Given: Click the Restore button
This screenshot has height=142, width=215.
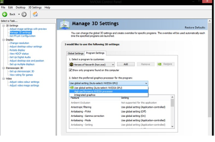Looking at the screenshot, I should click(x=166, y=64).
